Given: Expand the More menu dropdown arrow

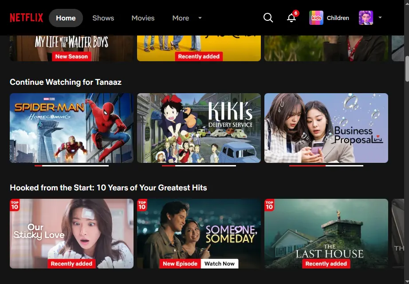Looking at the screenshot, I should (200, 18).
